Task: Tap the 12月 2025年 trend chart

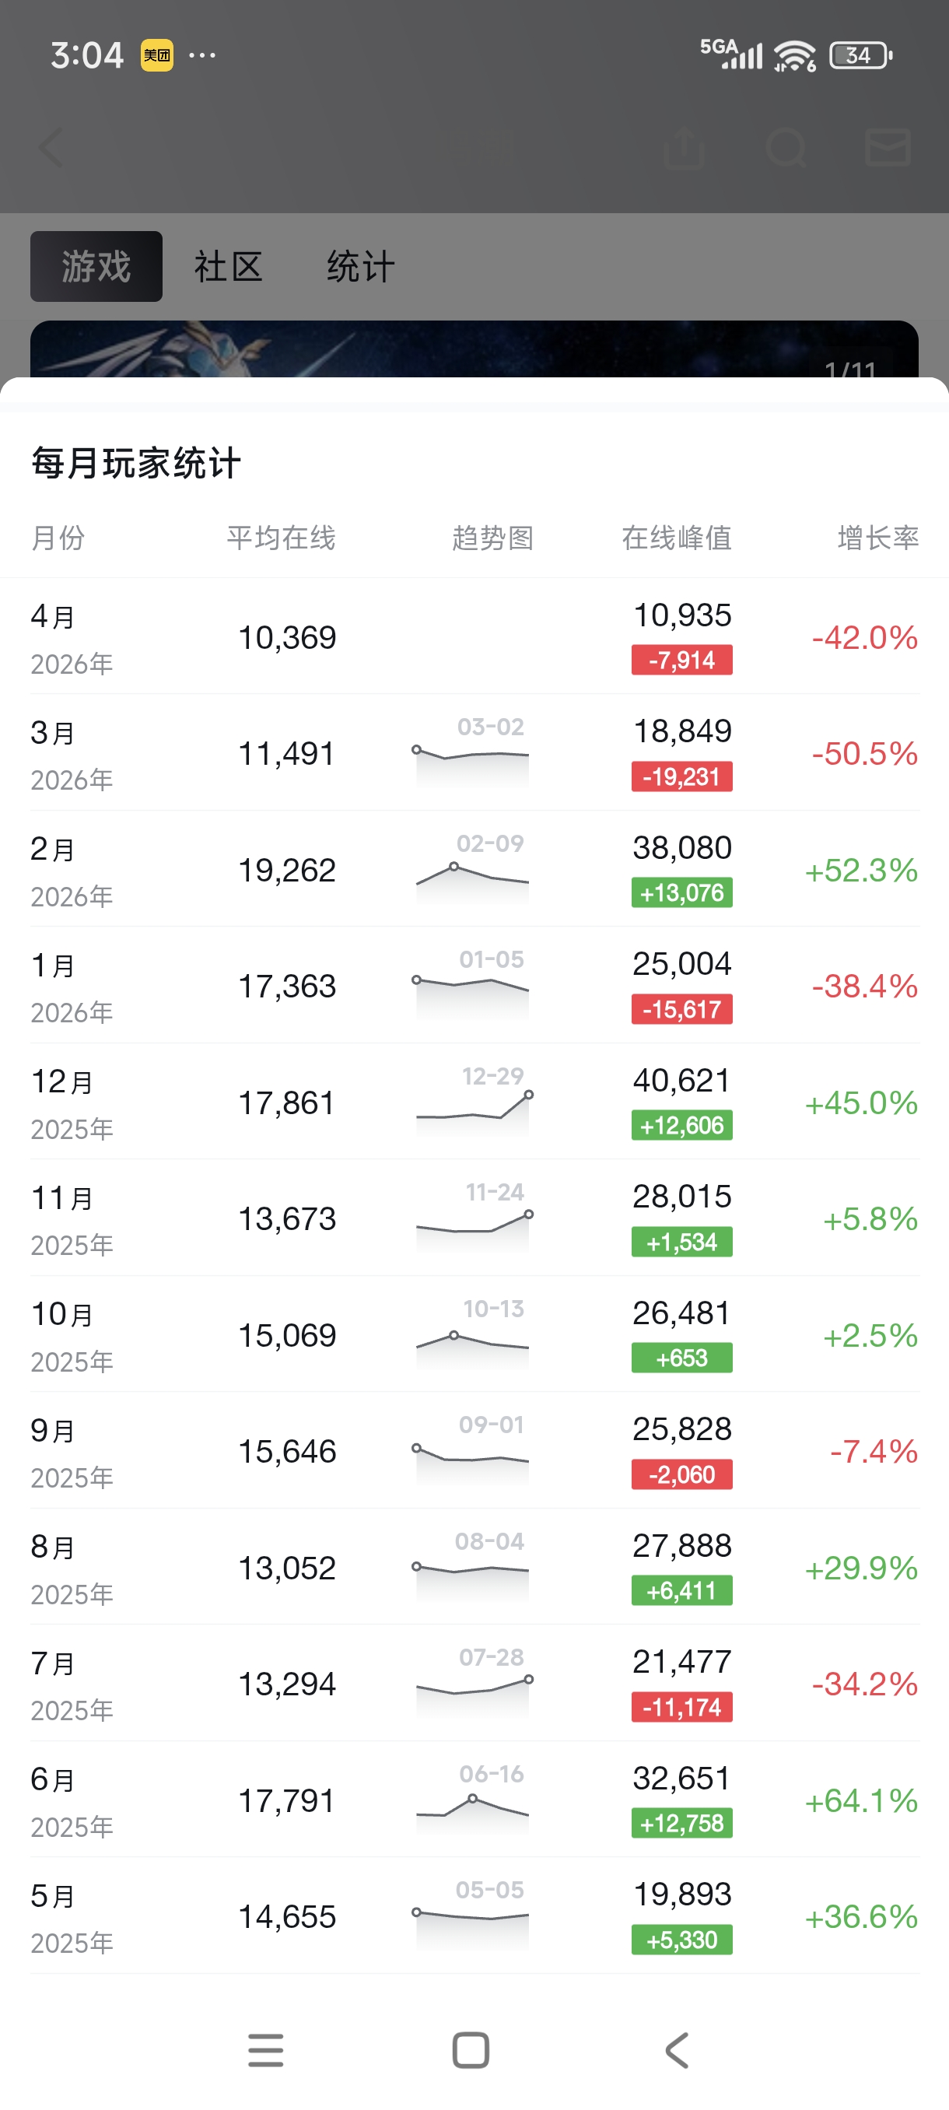Action: click(x=474, y=1106)
